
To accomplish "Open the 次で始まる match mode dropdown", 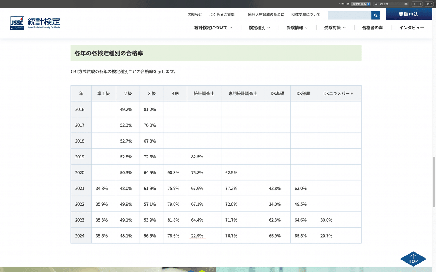I will click(x=360, y=4).
